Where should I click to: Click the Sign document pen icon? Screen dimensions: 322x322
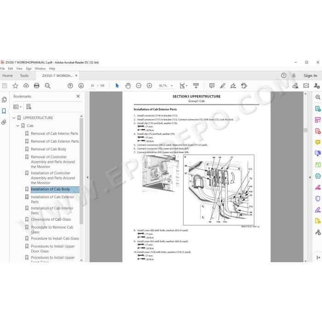tap(233, 86)
